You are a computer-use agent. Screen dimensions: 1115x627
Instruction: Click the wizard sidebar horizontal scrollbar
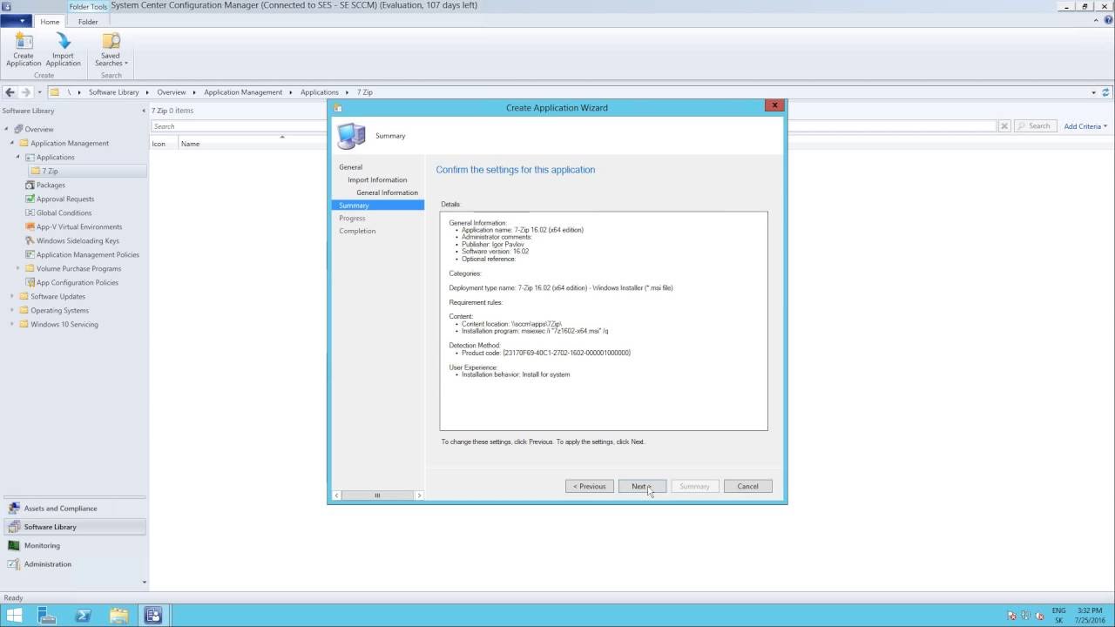[377, 496]
